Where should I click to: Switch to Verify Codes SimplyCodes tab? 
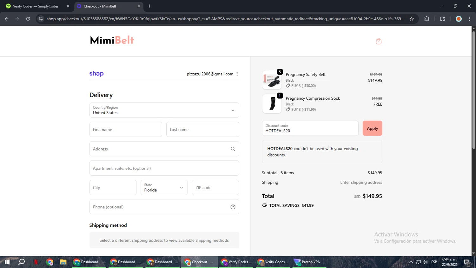click(x=37, y=6)
